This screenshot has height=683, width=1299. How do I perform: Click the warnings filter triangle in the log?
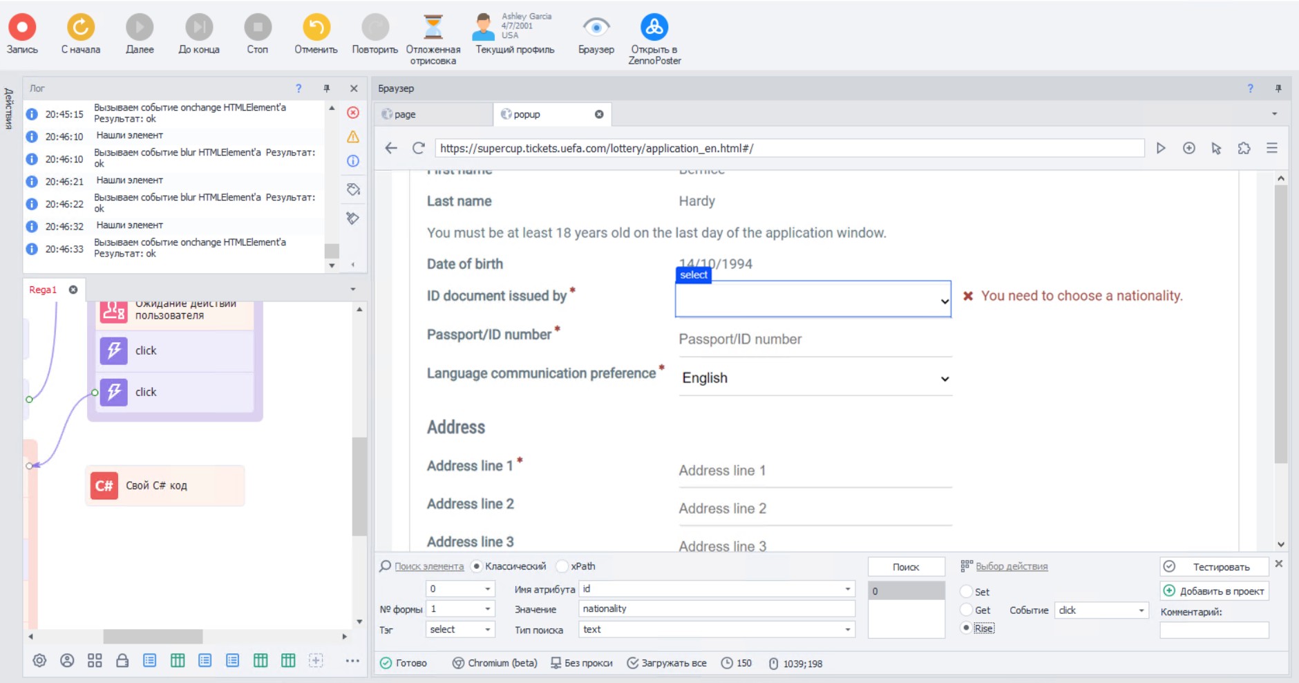353,137
